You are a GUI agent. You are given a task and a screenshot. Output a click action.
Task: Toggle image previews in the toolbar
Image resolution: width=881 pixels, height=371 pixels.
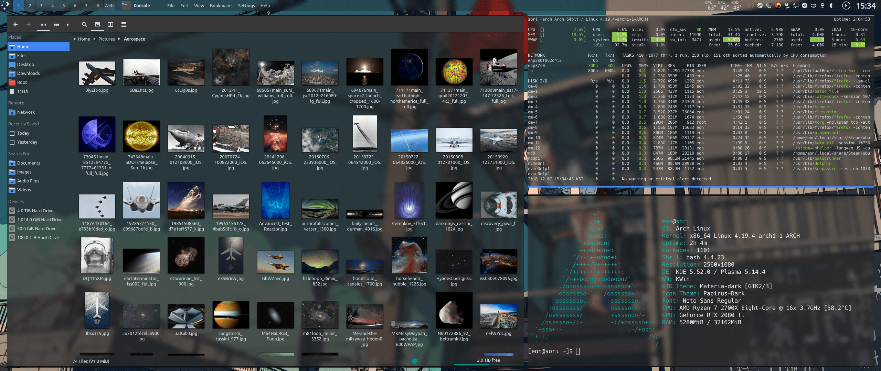click(x=97, y=24)
